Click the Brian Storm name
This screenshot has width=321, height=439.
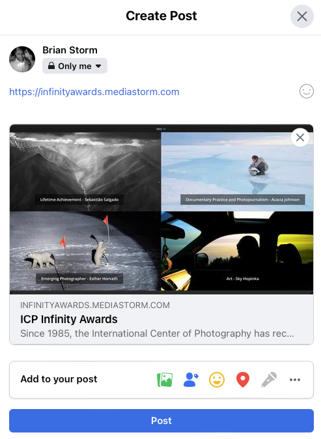(x=70, y=50)
